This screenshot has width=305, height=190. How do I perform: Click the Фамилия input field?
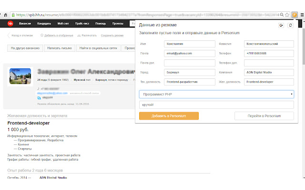269,44
